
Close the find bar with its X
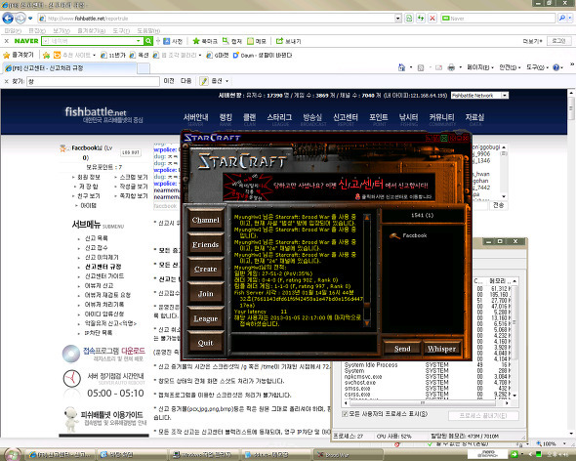pyautogui.click(x=6, y=81)
